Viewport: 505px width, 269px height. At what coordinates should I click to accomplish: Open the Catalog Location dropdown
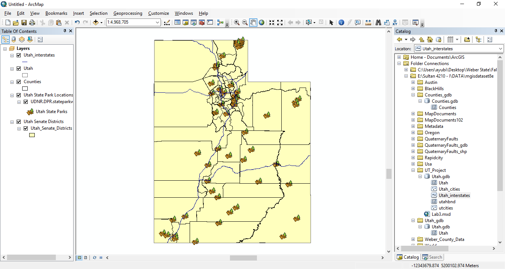[x=500, y=49]
